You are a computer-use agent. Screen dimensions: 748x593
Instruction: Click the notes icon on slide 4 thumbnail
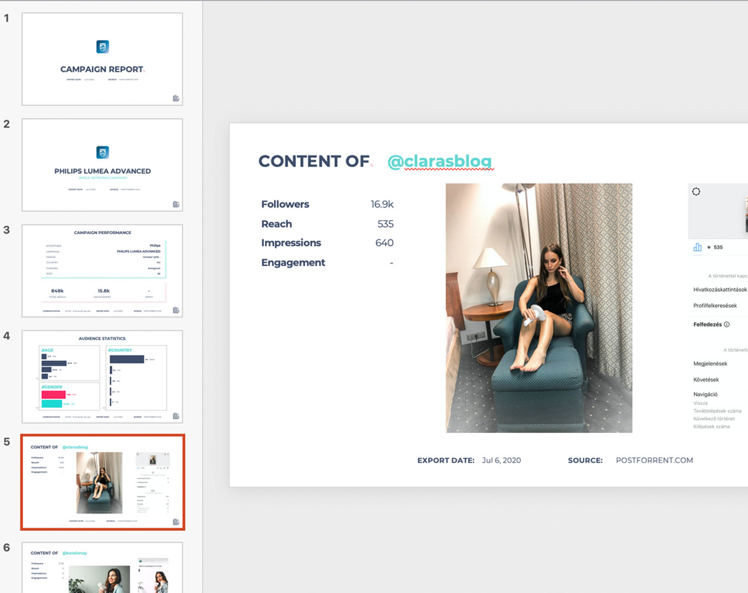click(176, 416)
